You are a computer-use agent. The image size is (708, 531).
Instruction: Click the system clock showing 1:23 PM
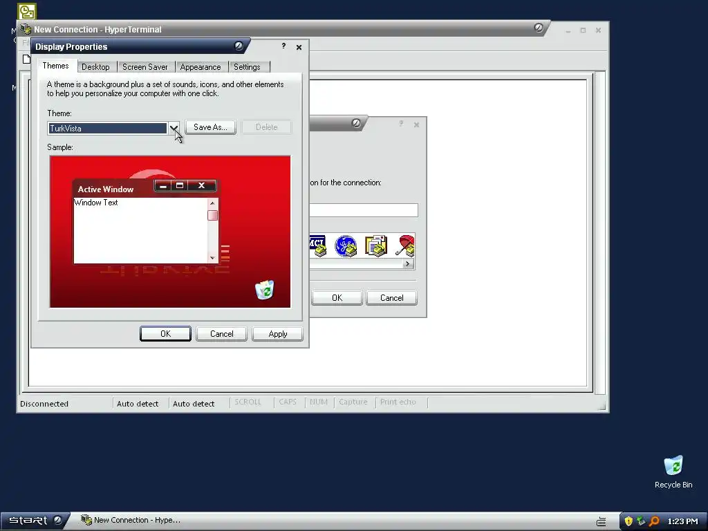click(x=682, y=521)
